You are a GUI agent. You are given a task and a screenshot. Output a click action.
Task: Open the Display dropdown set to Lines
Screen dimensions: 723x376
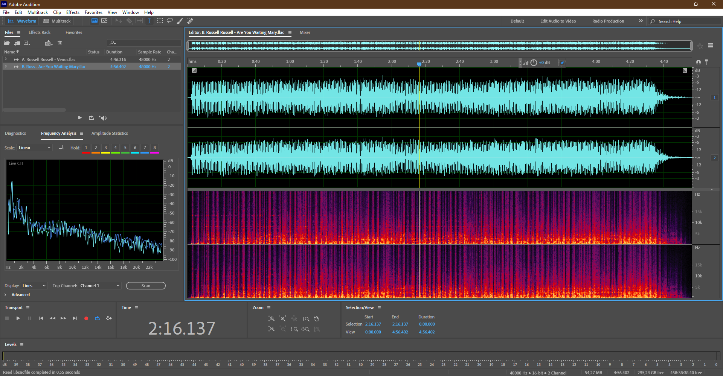(34, 286)
